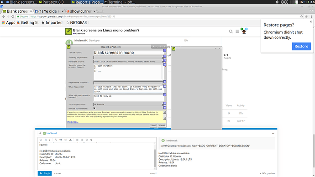Toggle the Include screenshots checkbox
The width and height of the screenshot is (315, 177).
[94, 108]
